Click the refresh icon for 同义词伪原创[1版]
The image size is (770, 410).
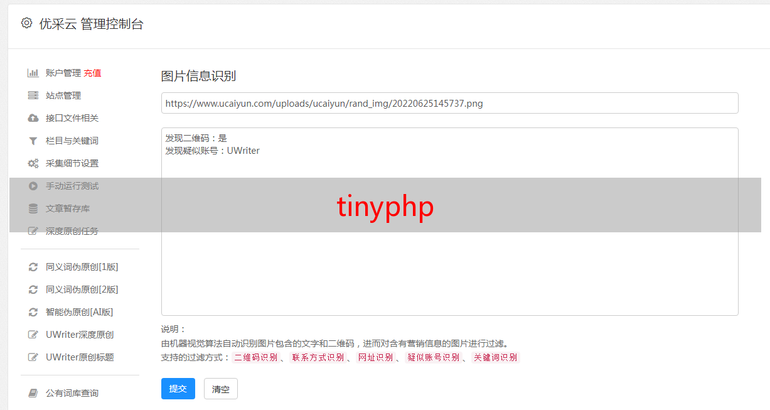pos(33,267)
